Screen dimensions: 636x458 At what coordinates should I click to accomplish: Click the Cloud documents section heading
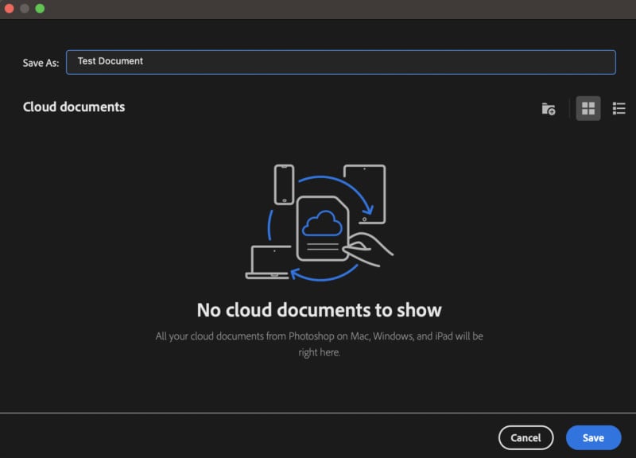(x=74, y=107)
